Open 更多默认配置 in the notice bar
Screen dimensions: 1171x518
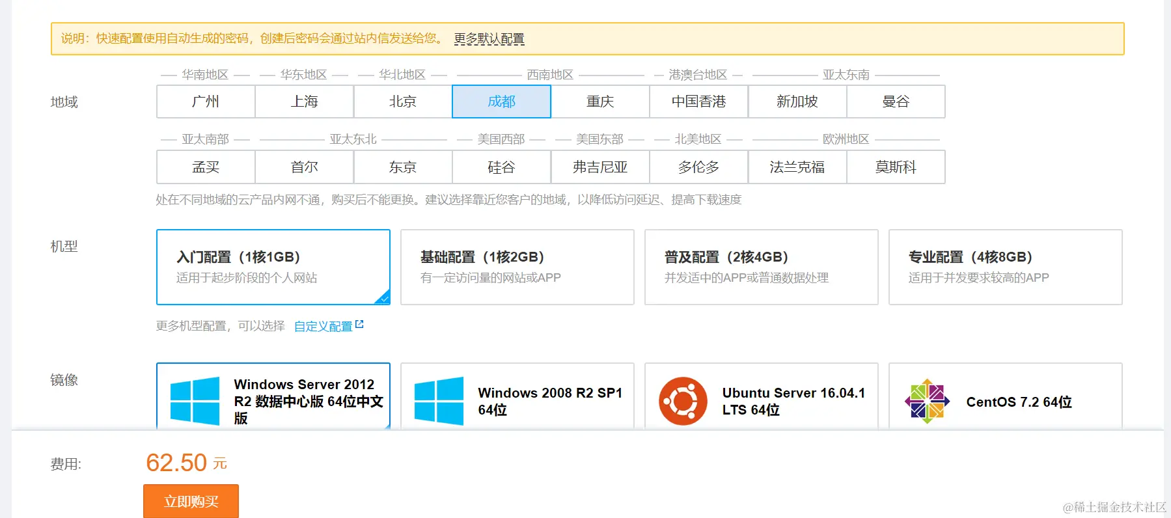(489, 38)
